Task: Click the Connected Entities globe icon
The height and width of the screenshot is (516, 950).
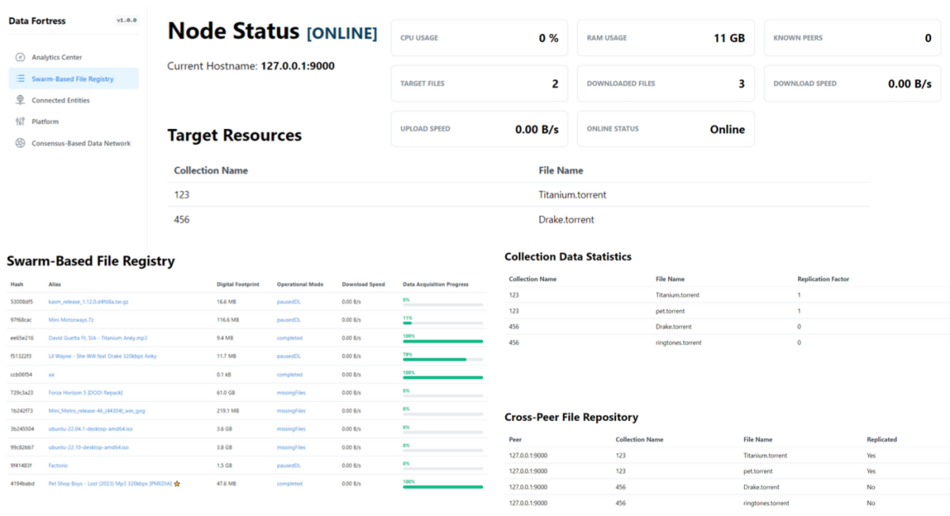Action: coord(20,101)
